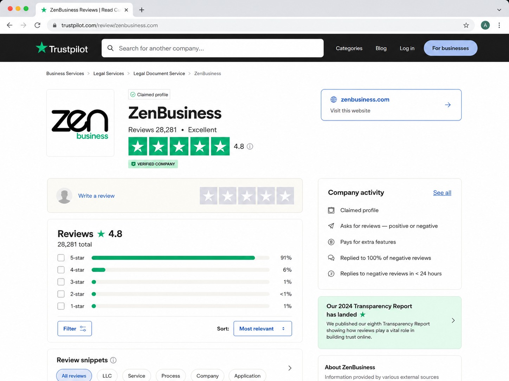Image resolution: width=509 pixels, height=381 pixels.
Task: Open the Blog link in the header
Action: click(x=381, y=48)
